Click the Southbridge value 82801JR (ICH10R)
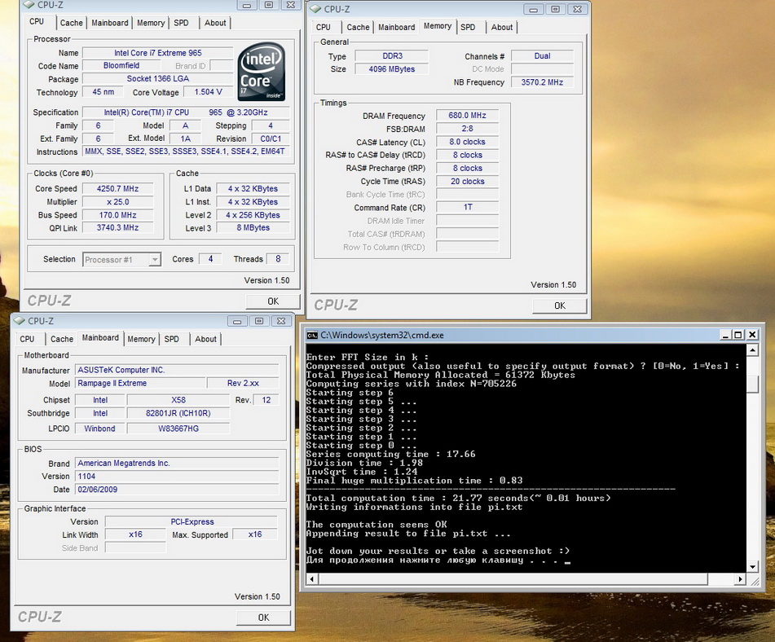Image resolution: width=775 pixels, height=642 pixels. (x=178, y=413)
